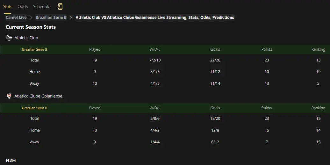Click the chevron after Camel Live breadcrumb
This screenshot has width=330, height=165.
pyautogui.click(x=31, y=18)
